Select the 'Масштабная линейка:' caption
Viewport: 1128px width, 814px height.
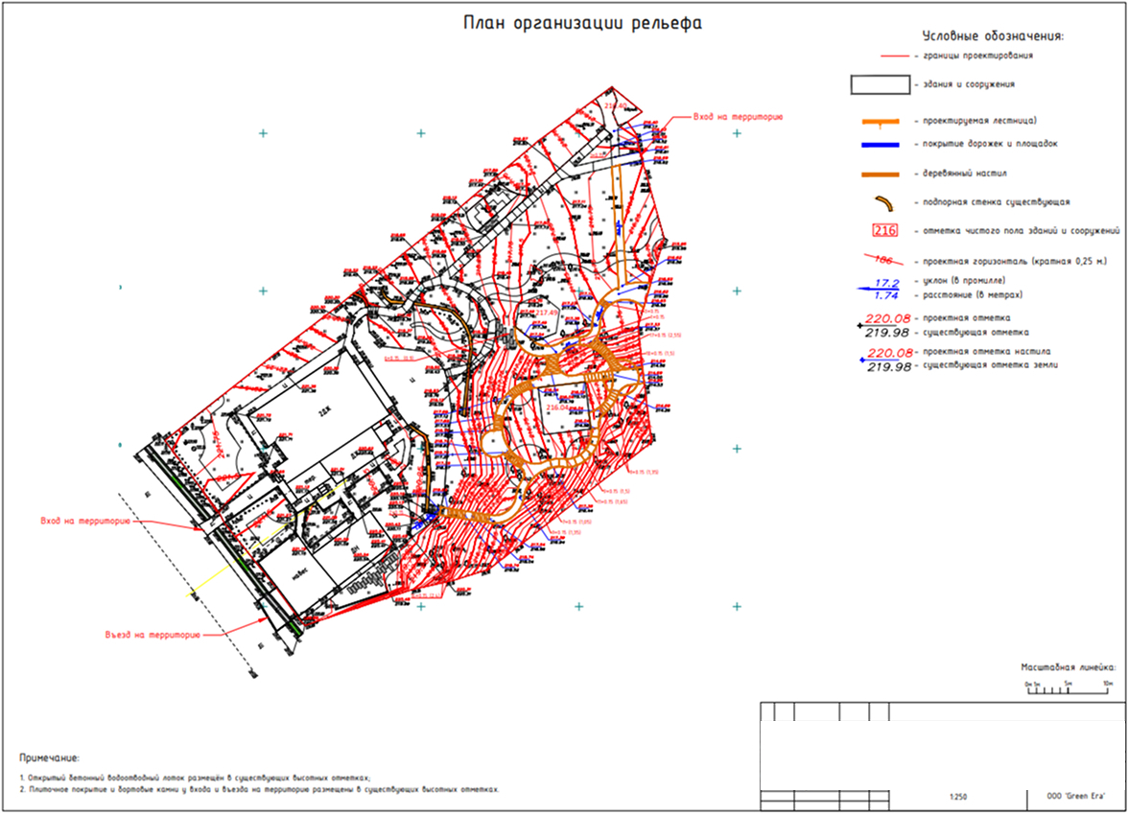(x=1068, y=668)
